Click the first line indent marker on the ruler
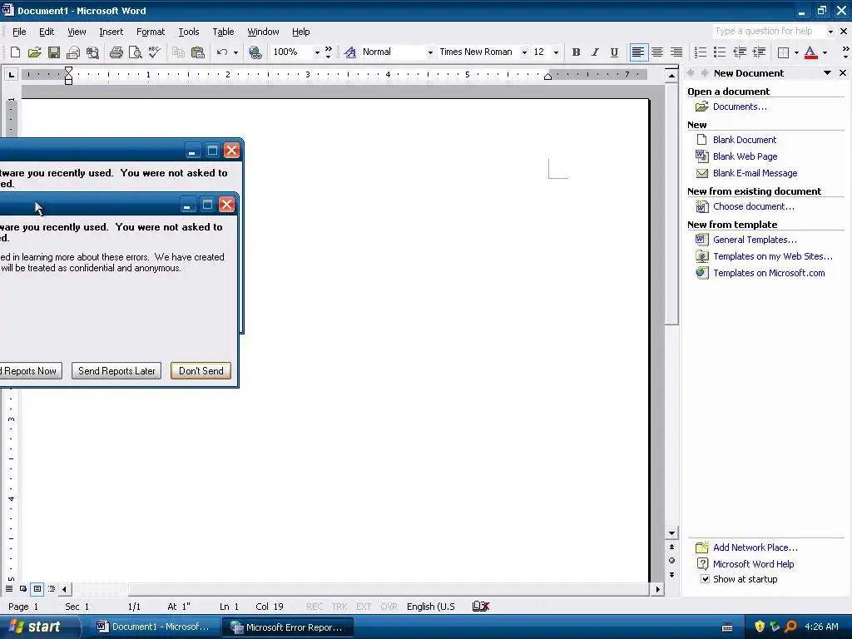This screenshot has height=639, width=852. coord(68,70)
